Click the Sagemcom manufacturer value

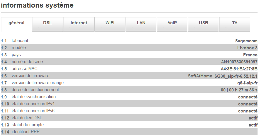[x=246, y=41]
